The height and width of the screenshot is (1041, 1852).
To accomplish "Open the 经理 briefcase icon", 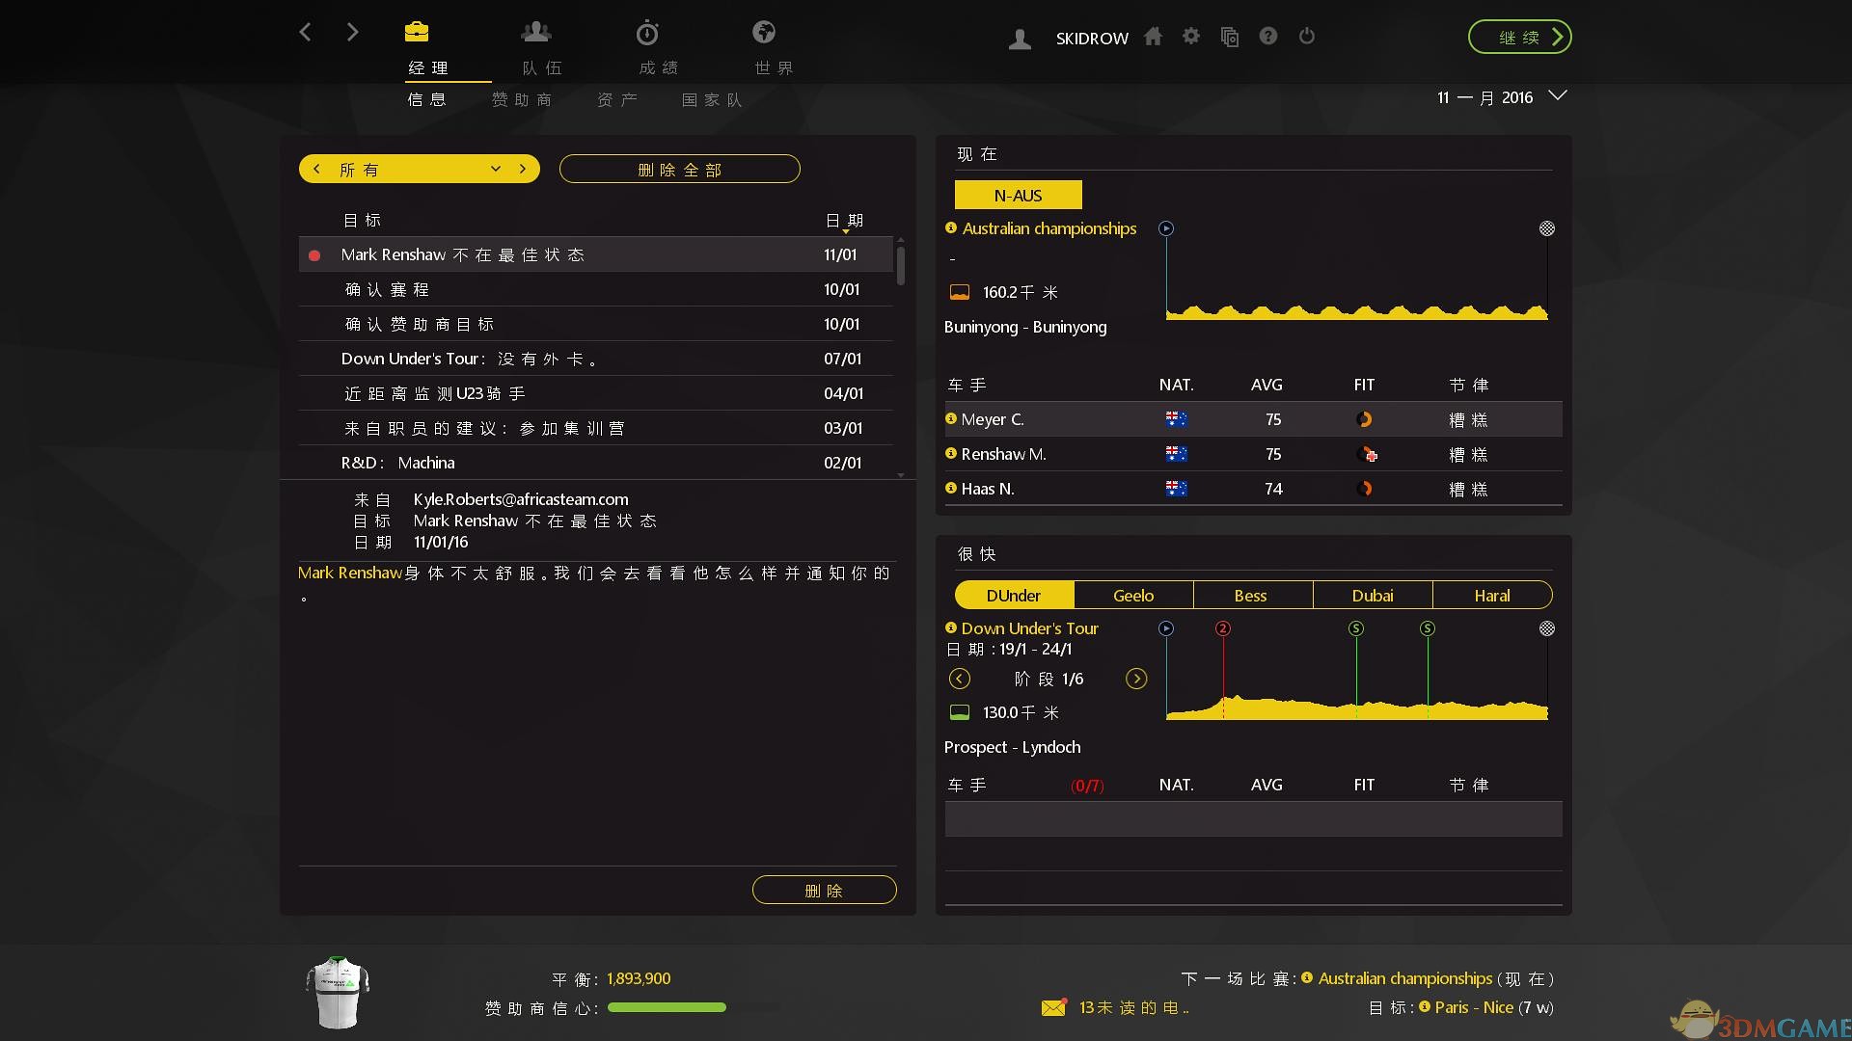I will [417, 33].
